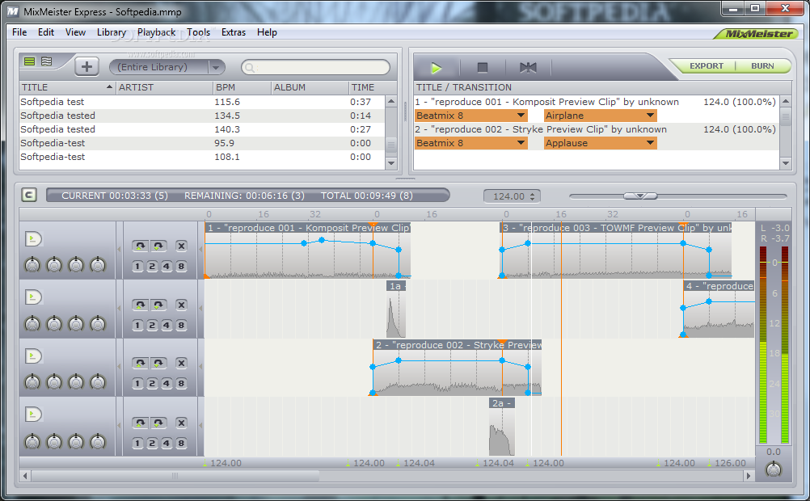Select the 1a effect clip on timeline
Image resolution: width=810 pixels, height=501 pixels.
(x=396, y=309)
